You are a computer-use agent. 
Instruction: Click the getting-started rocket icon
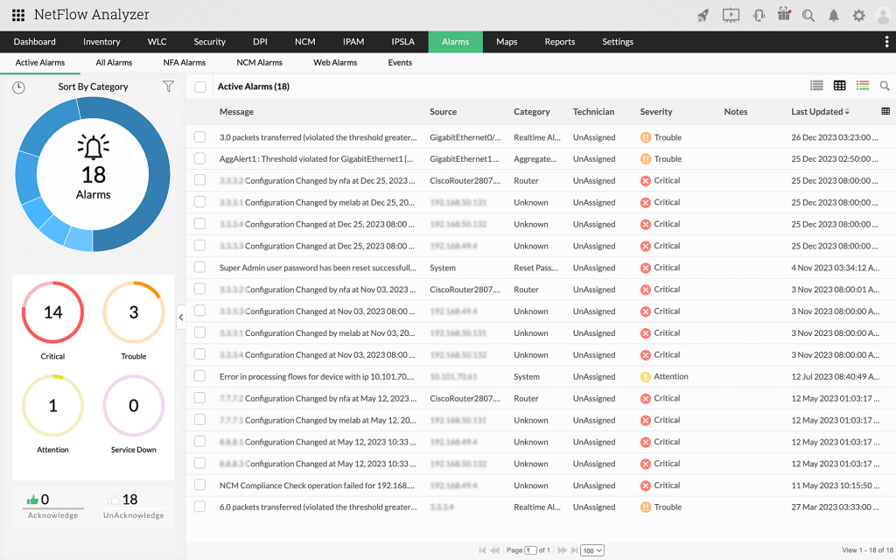pos(703,15)
